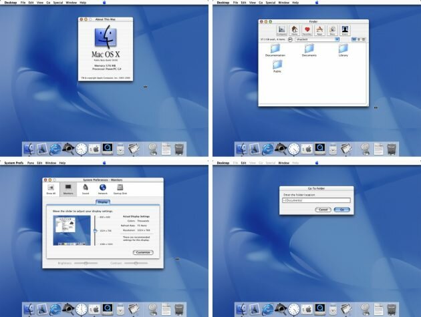Viewport: 421px width, 317px height.
Task: Open Favorites heart icon in Finder toolbar
Action: 307,30
